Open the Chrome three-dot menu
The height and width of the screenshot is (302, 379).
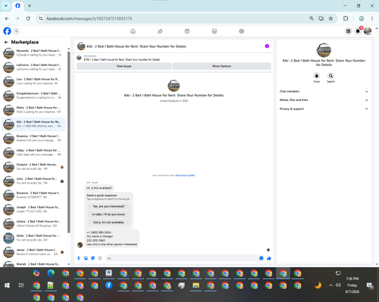(x=372, y=18)
